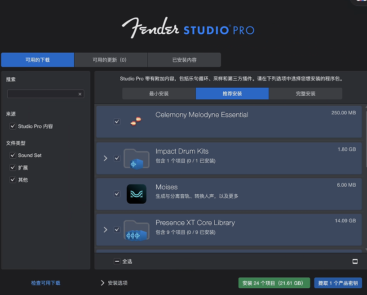This screenshot has height=295, width=367.
Task: Toggle the 全选 select-all checkbox
Action: 117,261
